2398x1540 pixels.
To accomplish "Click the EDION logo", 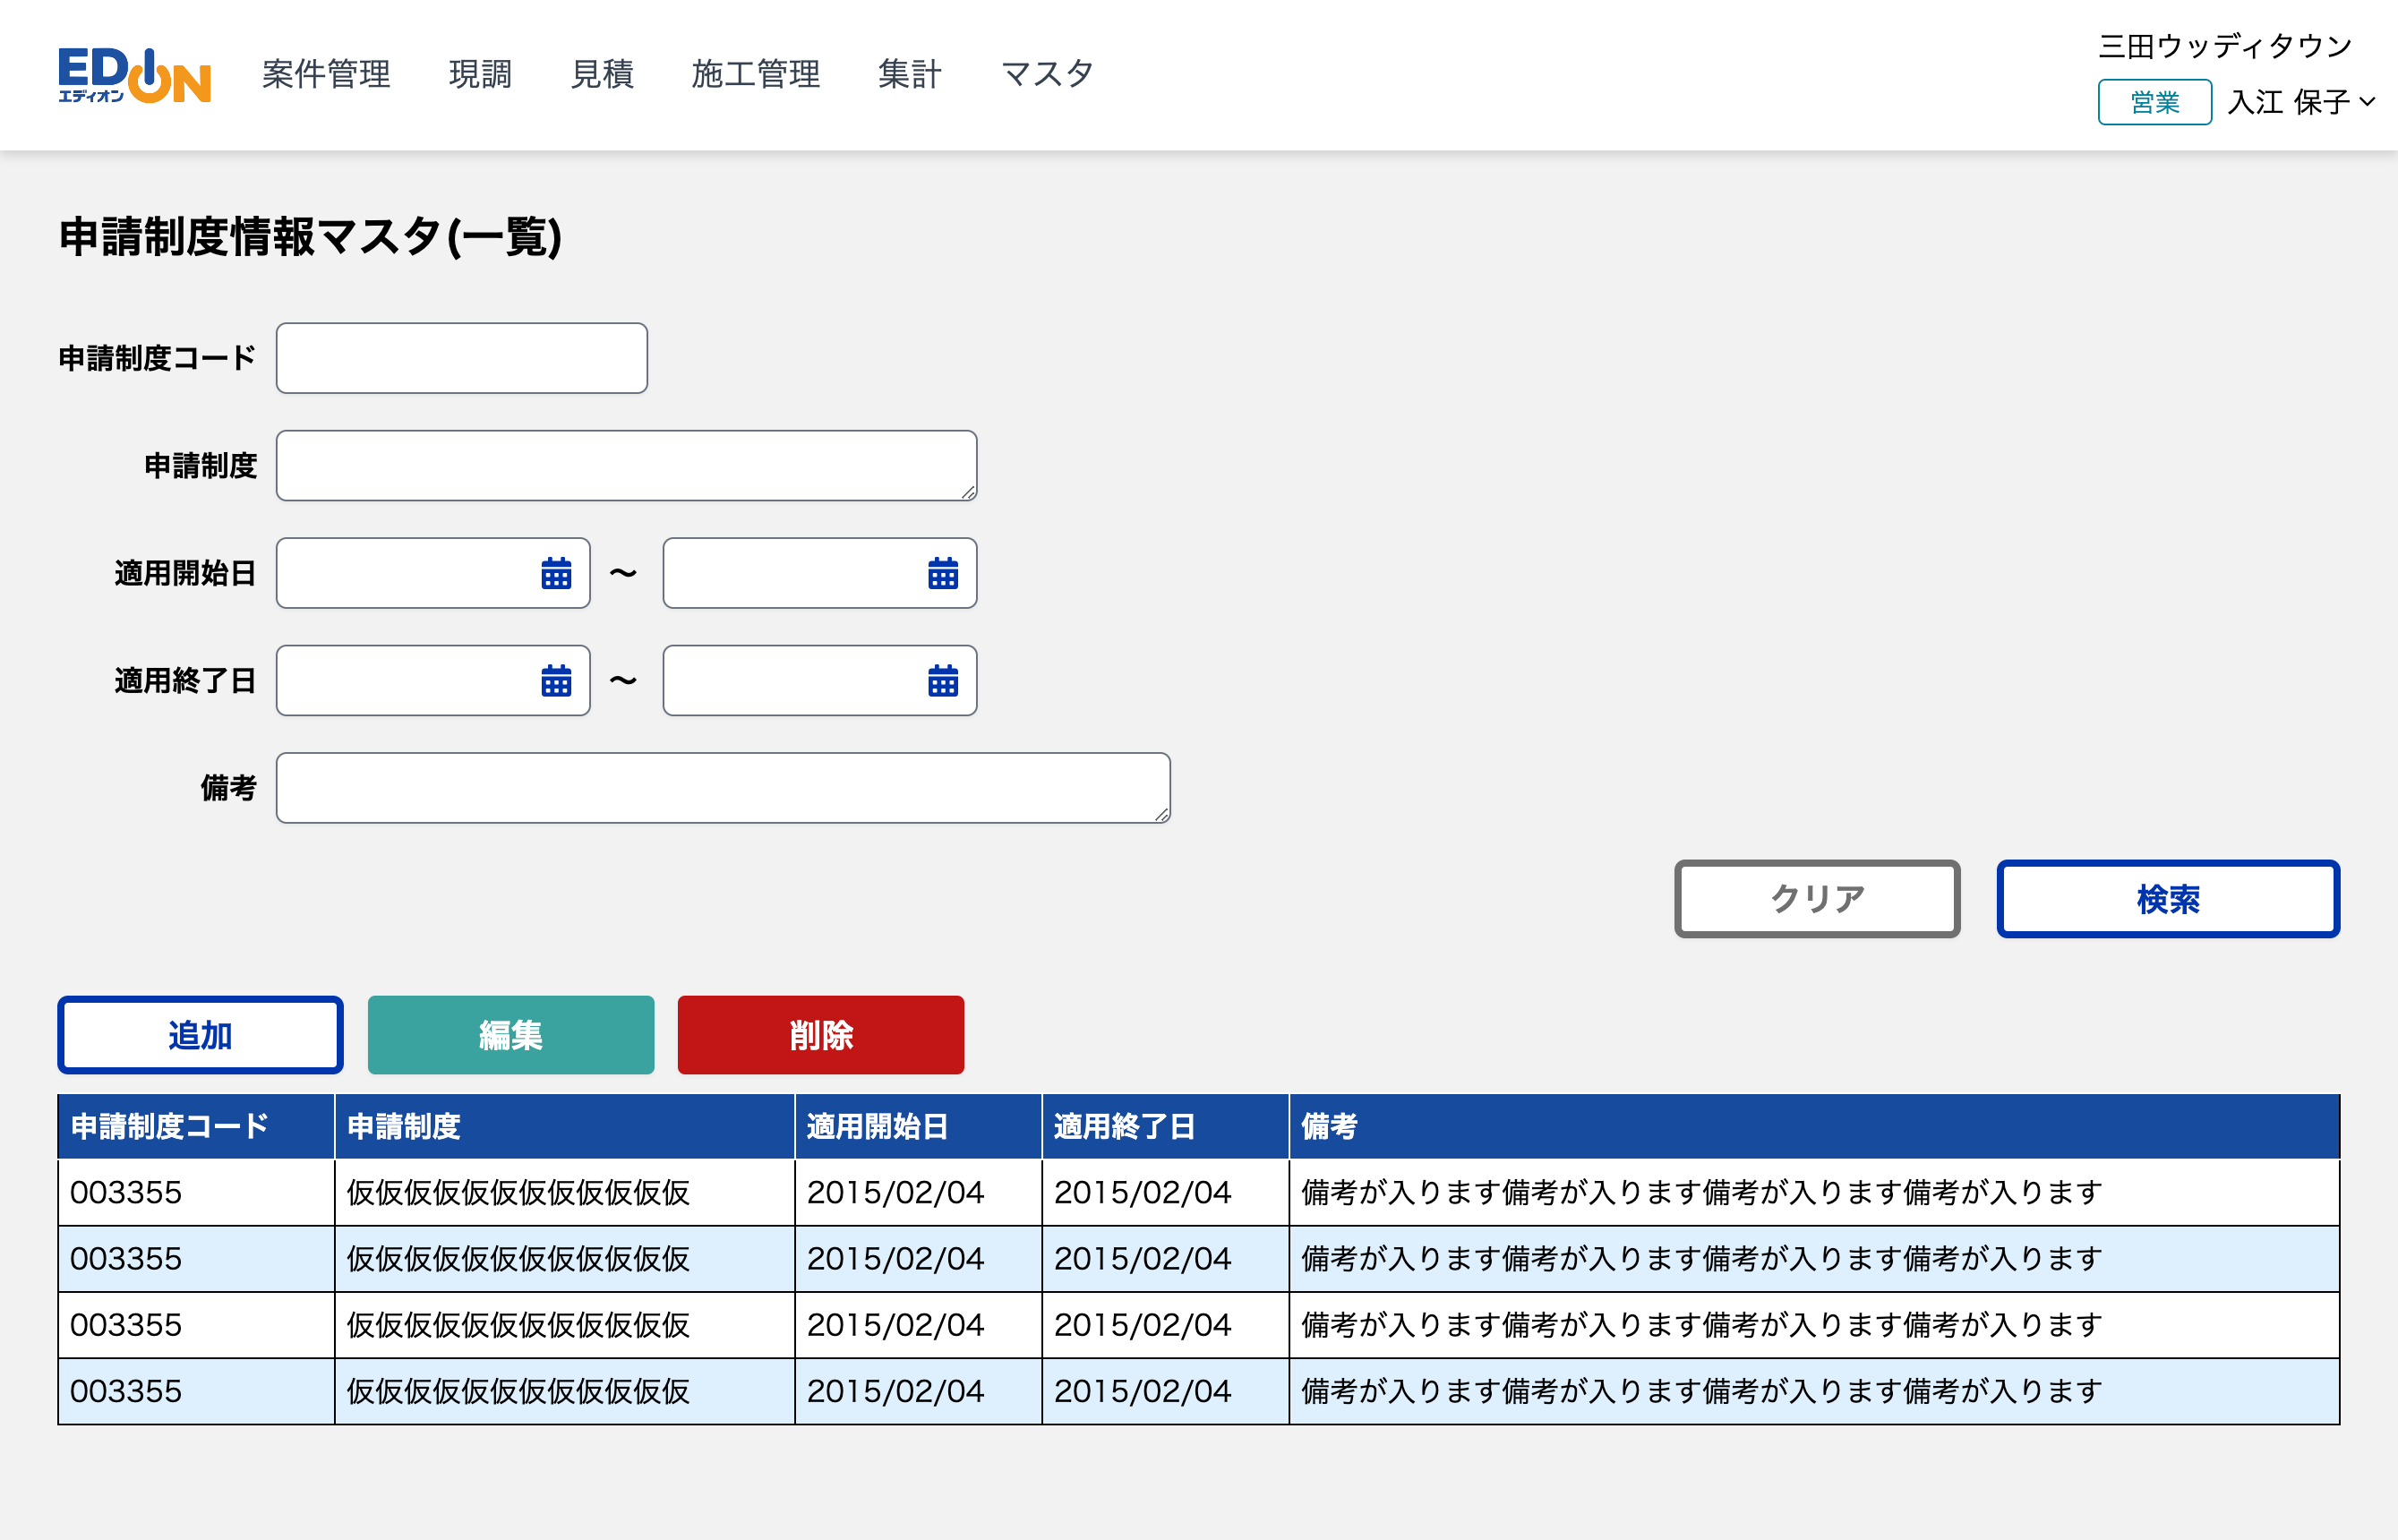I will pos(134,75).
